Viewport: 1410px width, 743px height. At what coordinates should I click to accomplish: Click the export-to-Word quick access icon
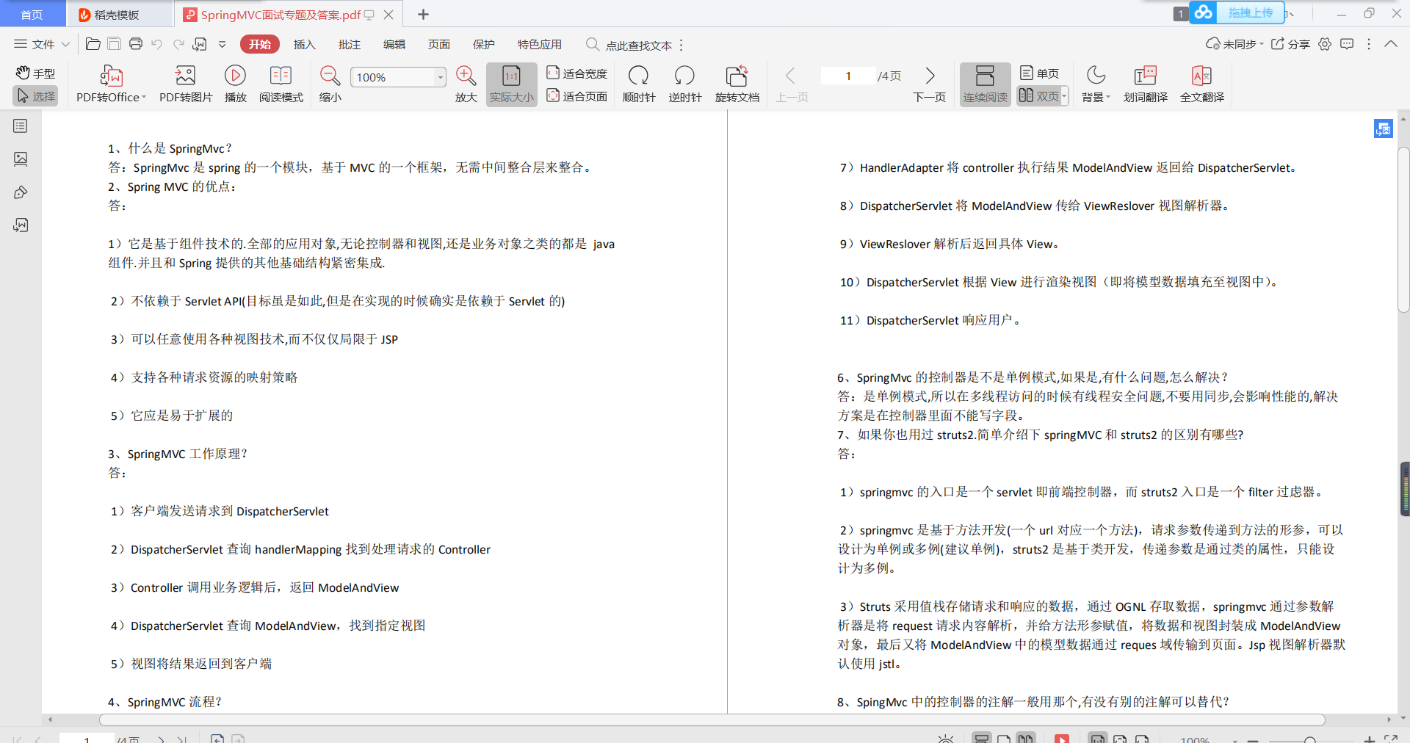(200, 44)
